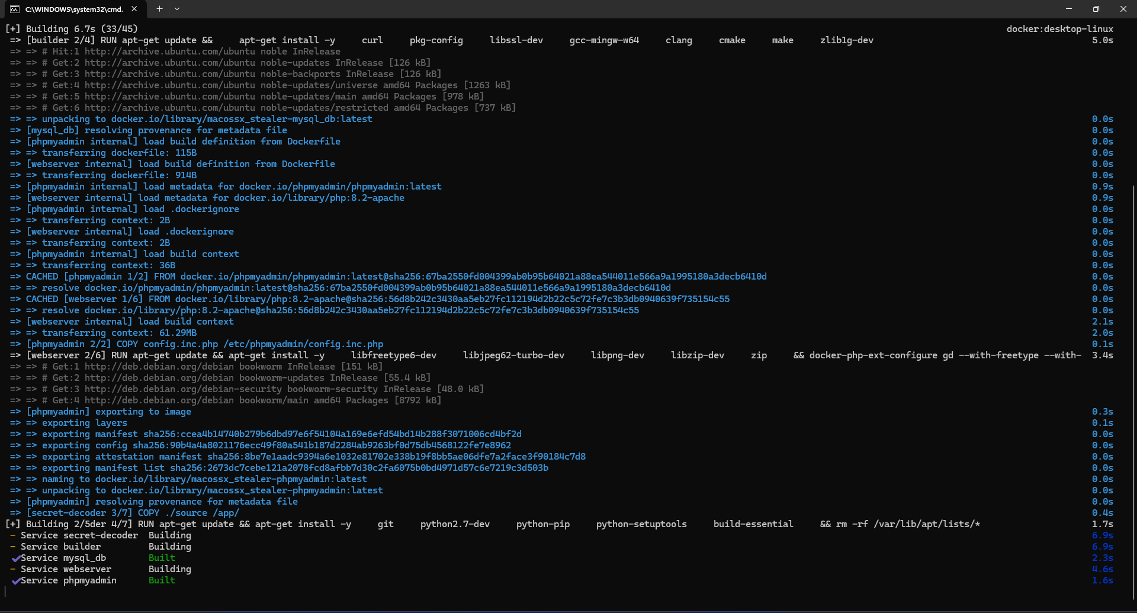Click the 'Building 6.7s (33/45)' status line
Viewport: 1137px width, 613px height.
pos(72,29)
